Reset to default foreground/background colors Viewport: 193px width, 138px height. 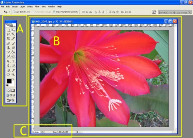click(7, 85)
